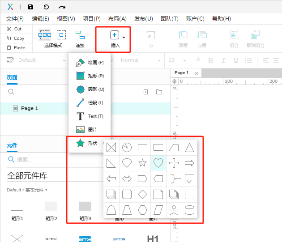282x242 pixels.
Task: Open the 布局(A) menu
Action: pyautogui.click(x=117, y=19)
